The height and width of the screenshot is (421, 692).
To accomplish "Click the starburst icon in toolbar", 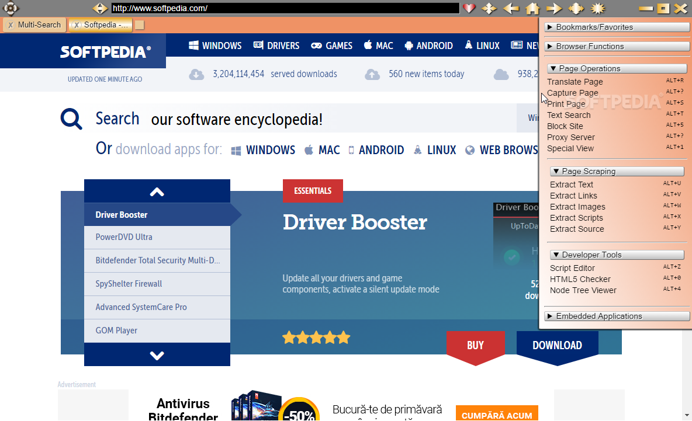I will point(597,8).
